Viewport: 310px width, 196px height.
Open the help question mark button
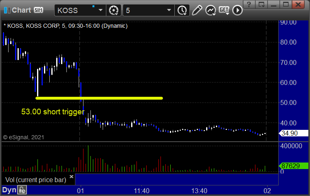click(249, 4)
